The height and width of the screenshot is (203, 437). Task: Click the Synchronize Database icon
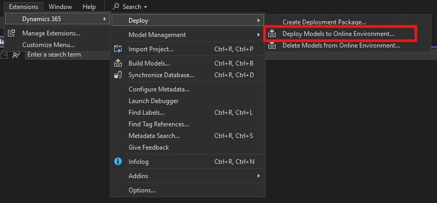pyautogui.click(x=118, y=75)
